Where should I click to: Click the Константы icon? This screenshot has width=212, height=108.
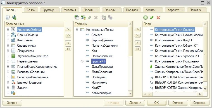(x=13, y=40)
